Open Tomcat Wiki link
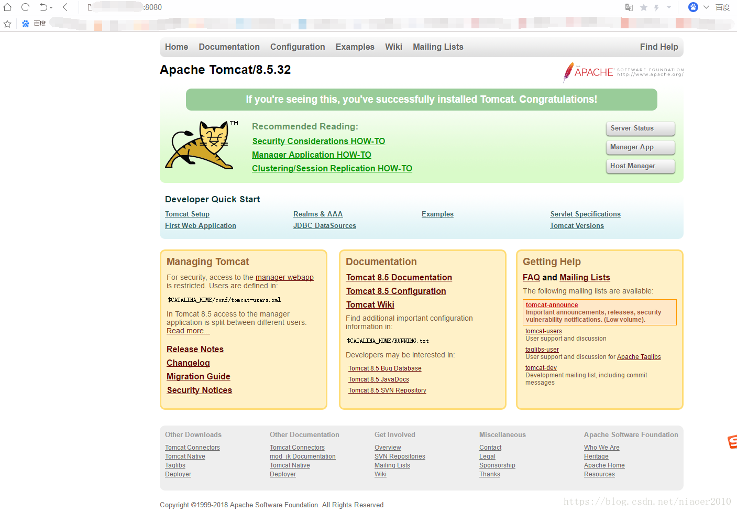The height and width of the screenshot is (512, 737). [370, 304]
